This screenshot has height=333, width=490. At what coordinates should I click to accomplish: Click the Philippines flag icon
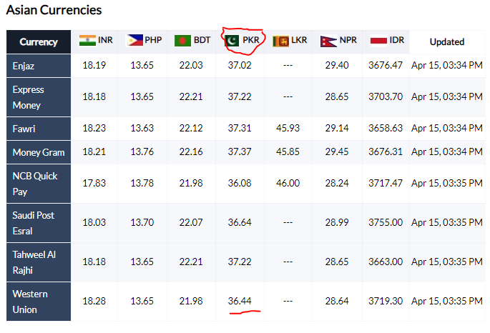135,40
